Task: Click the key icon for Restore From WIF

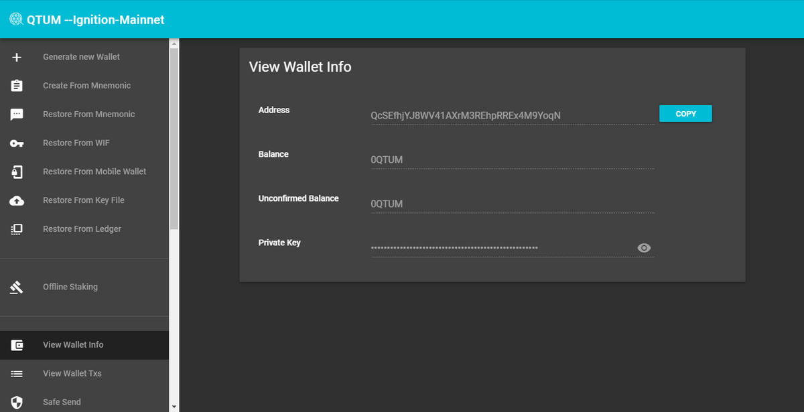Action: [x=17, y=143]
